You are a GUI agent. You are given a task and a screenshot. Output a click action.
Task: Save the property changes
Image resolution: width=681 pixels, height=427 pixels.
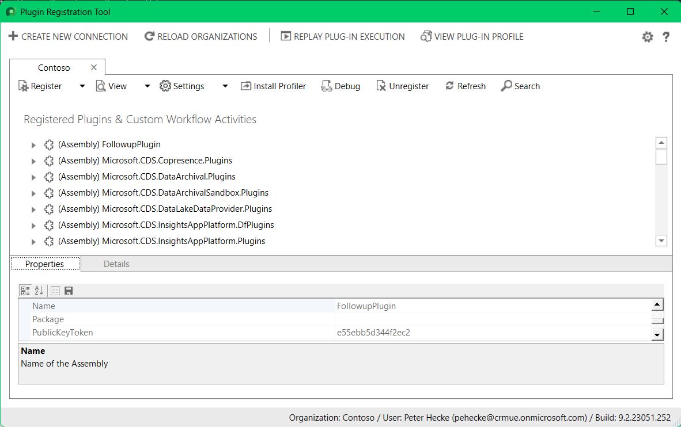point(69,291)
